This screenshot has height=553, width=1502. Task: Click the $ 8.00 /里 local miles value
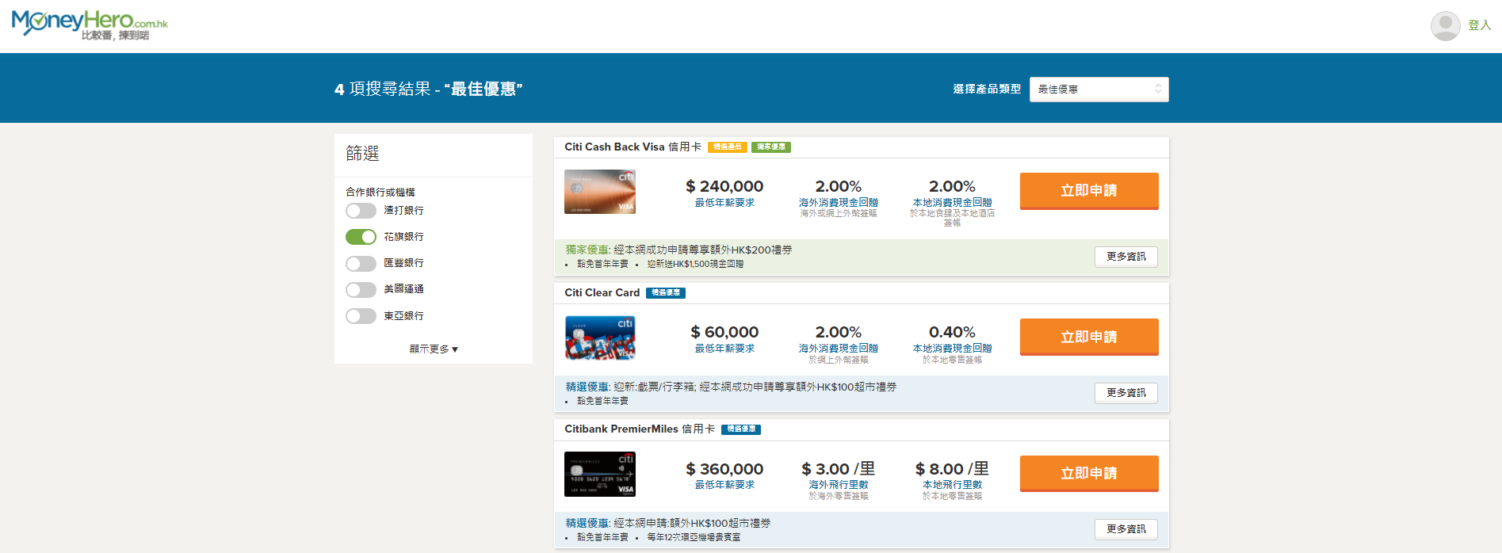tap(952, 469)
